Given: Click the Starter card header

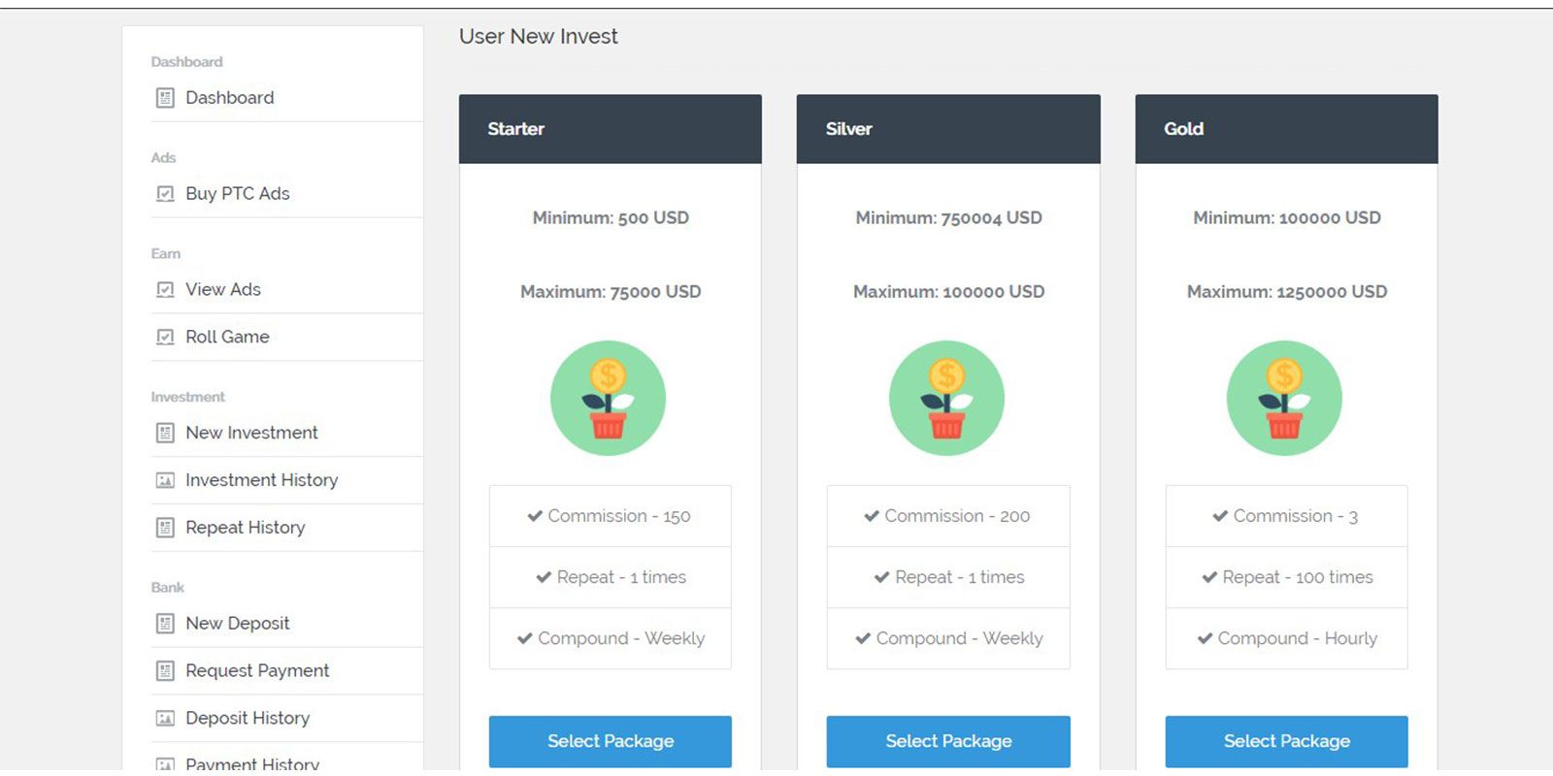Looking at the screenshot, I should click(611, 129).
